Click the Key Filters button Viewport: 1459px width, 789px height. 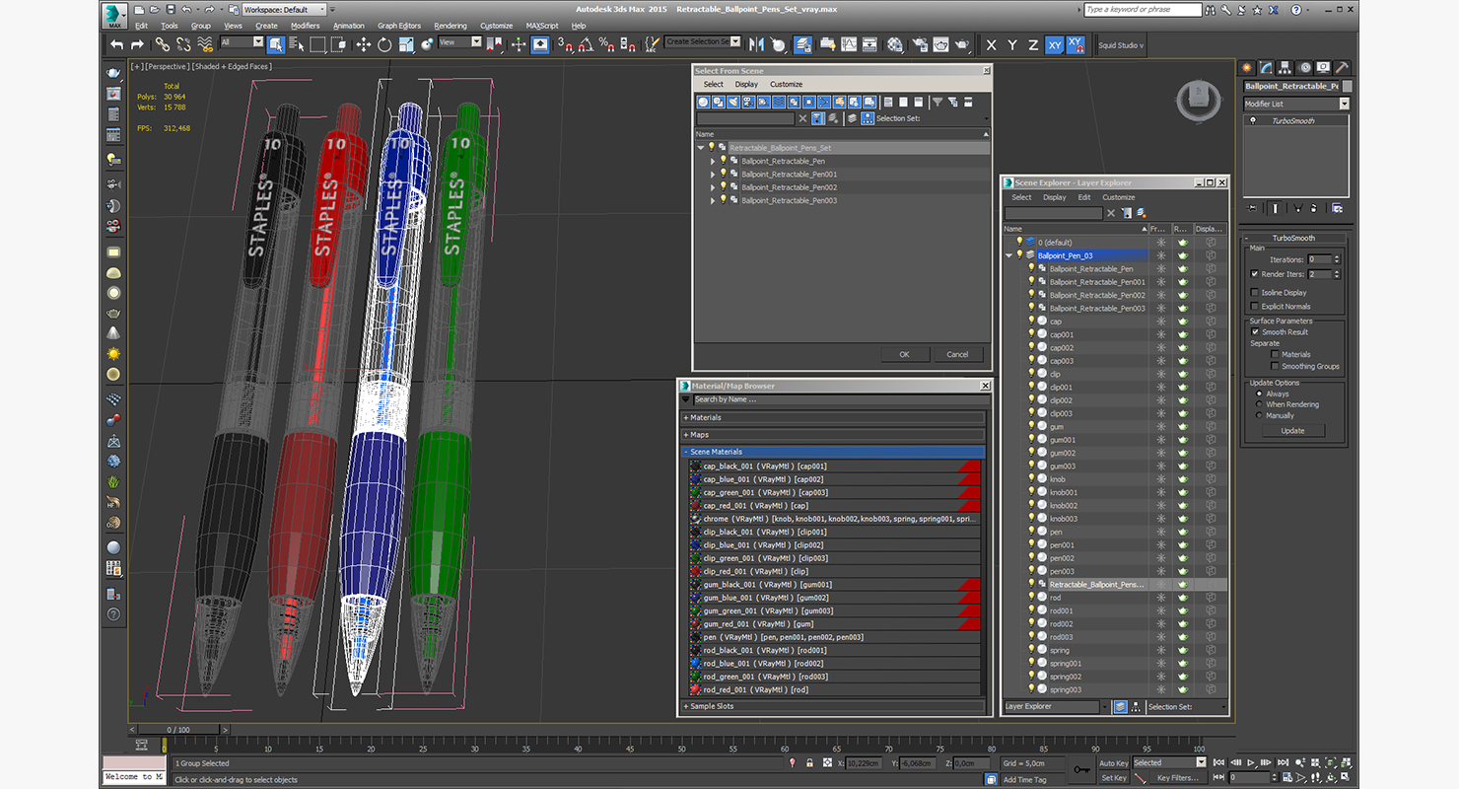pyautogui.click(x=1178, y=778)
